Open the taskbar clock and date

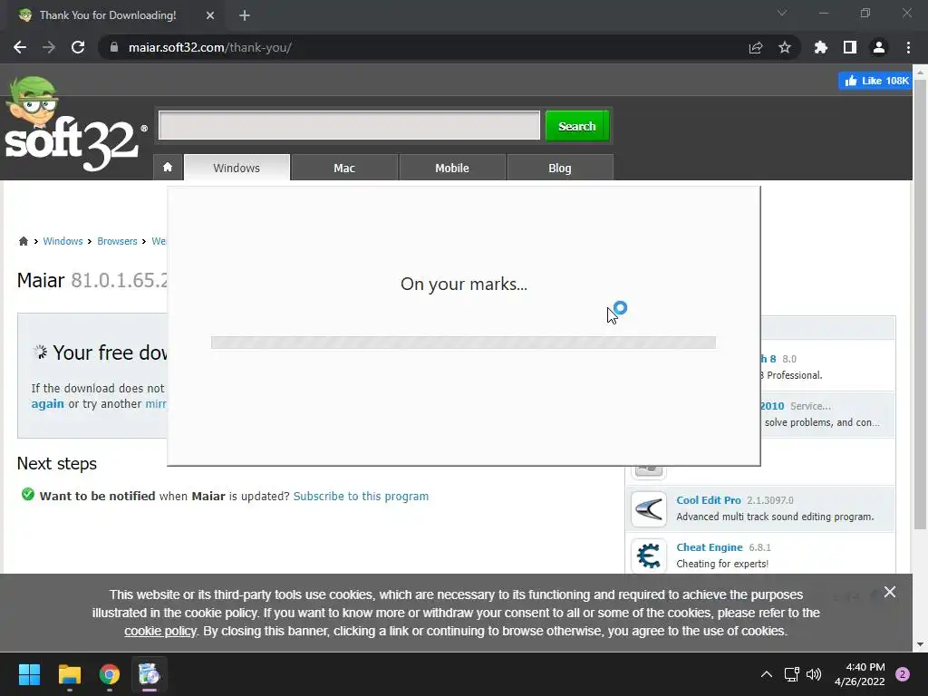[860, 674]
